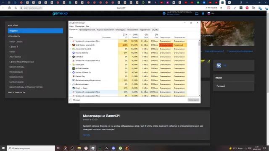The width and height of the screenshot is (269, 151).
Task: Select Rappelz in the games sidebar
Action: pos(35,31)
